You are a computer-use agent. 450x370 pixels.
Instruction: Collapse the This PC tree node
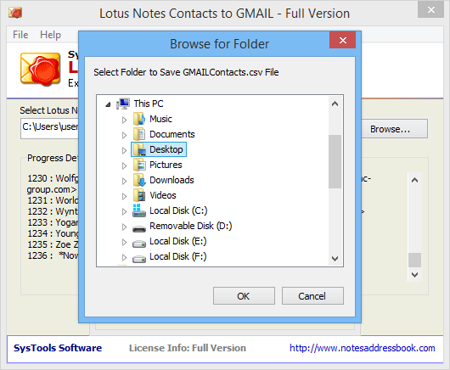tap(108, 104)
